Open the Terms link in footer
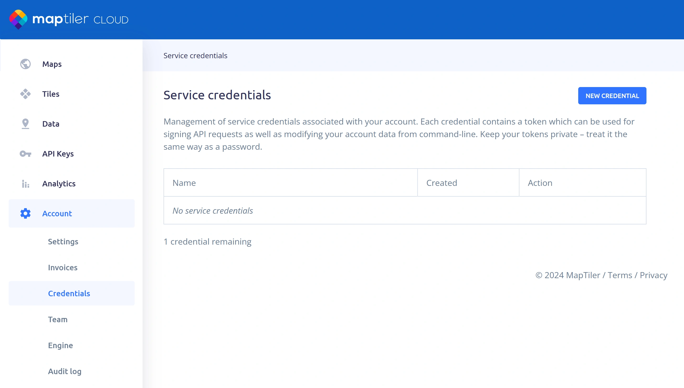684x388 pixels. (x=620, y=275)
